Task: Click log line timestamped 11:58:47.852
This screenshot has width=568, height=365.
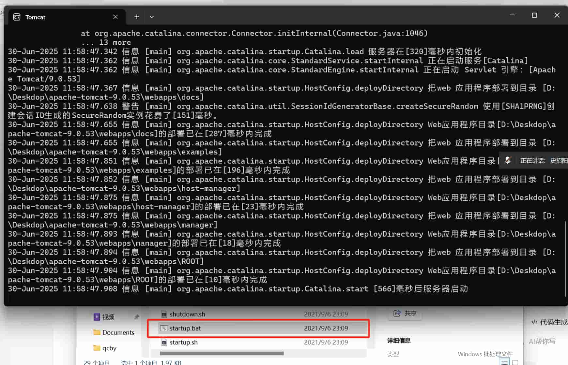Action: pos(282,184)
